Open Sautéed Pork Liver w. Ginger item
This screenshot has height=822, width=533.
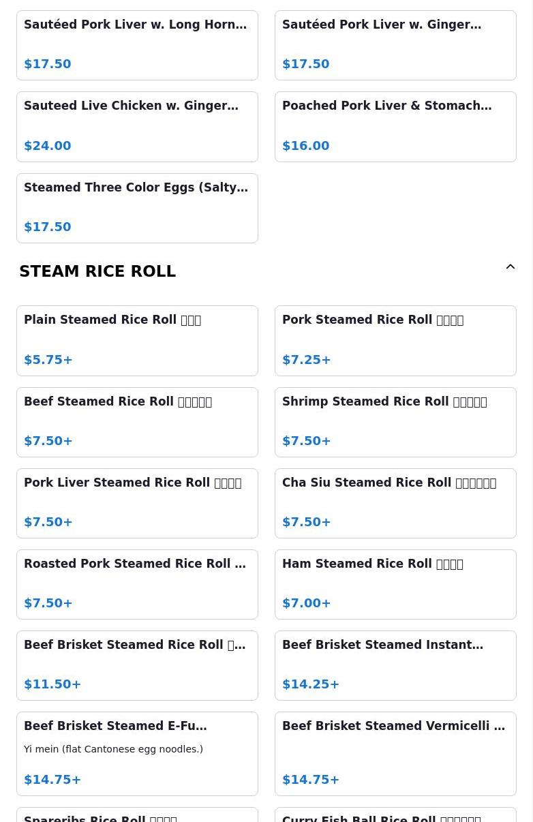[x=395, y=45]
